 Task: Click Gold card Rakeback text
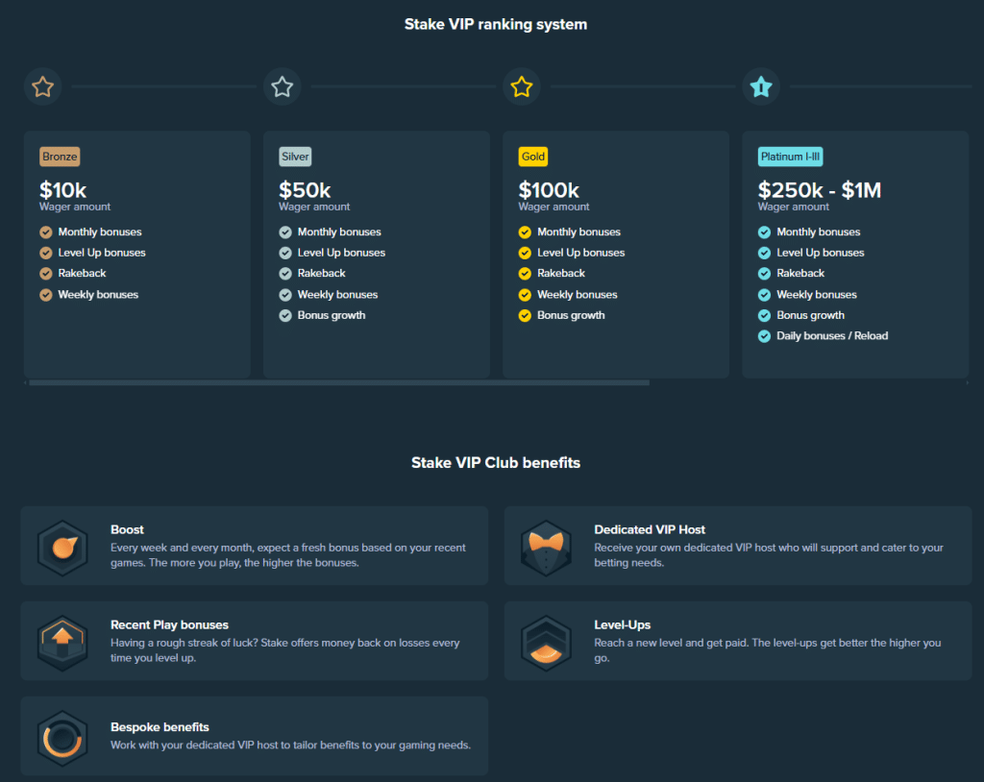(x=561, y=274)
